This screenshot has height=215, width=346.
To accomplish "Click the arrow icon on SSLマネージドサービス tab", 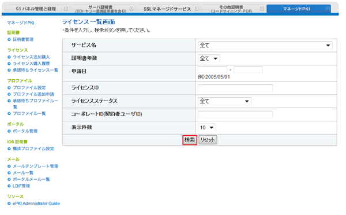I will coord(197,9).
